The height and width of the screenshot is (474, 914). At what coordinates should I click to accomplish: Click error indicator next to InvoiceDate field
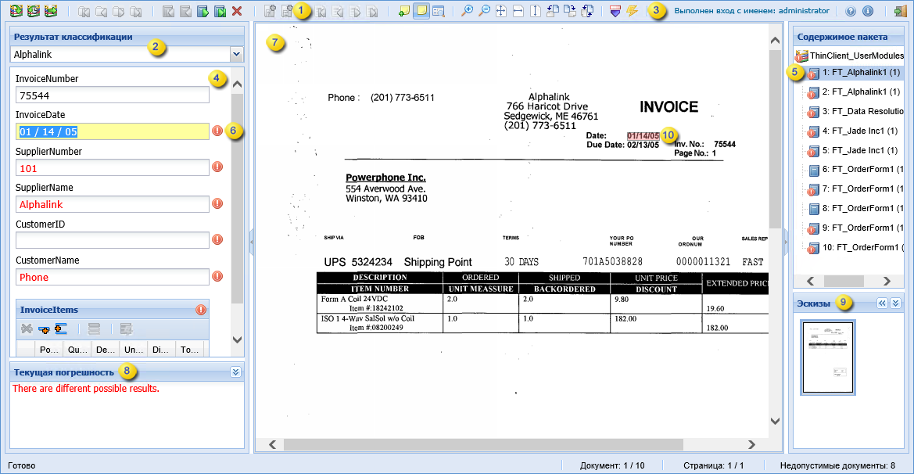click(x=217, y=131)
